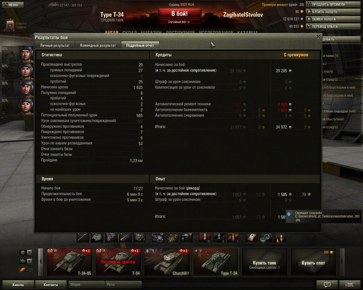Select the armor-piercing shell slot with 85
This screenshot has width=363, height=290.
pyautogui.click(x=205, y=238)
